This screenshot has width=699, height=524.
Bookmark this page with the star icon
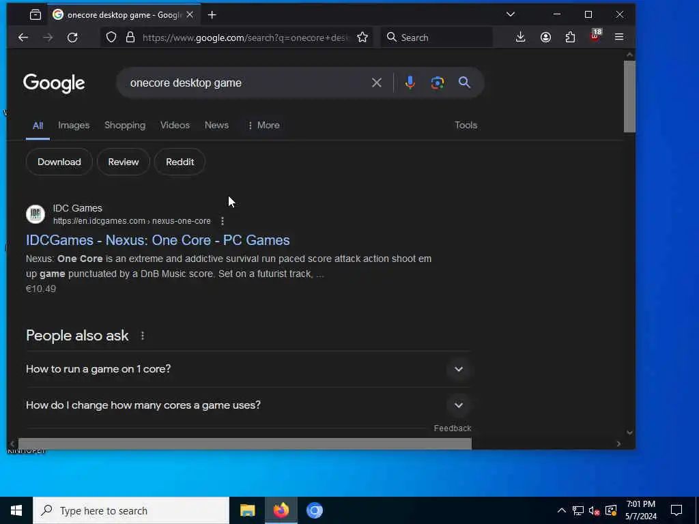pos(362,37)
